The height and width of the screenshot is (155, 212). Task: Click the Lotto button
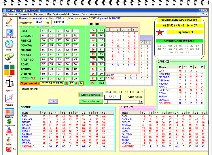(53, 101)
